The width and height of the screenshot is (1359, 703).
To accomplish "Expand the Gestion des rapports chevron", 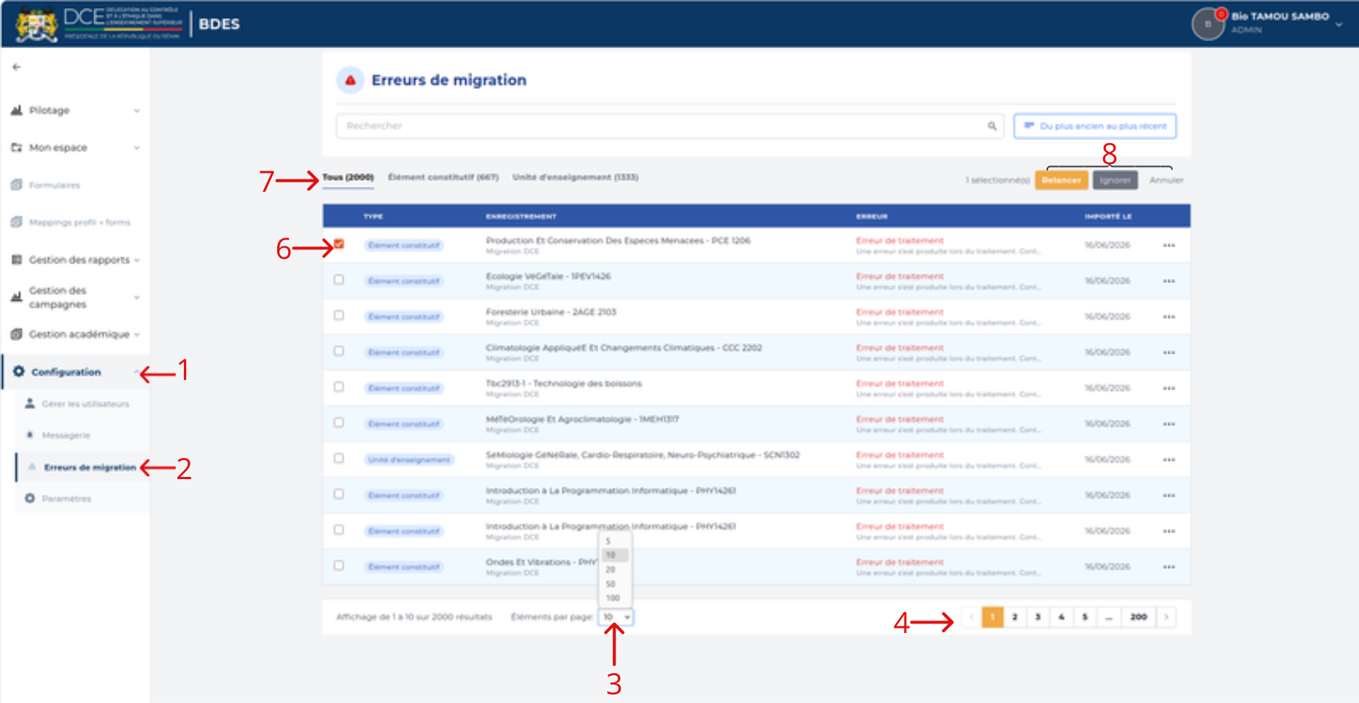I will tap(136, 260).
